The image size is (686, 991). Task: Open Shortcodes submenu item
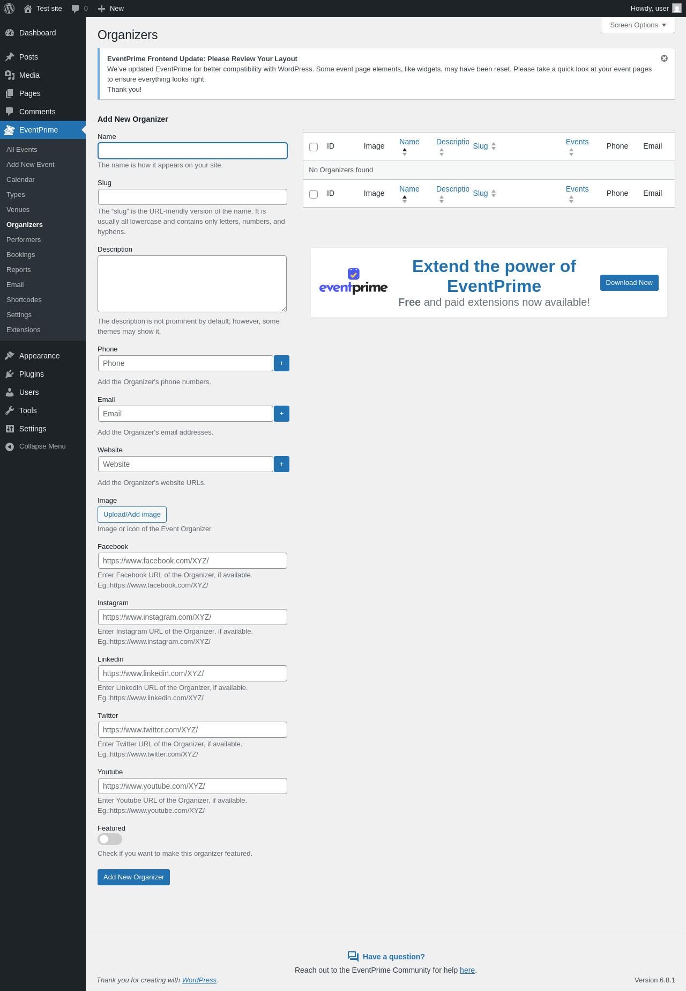click(x=43, y=300)
